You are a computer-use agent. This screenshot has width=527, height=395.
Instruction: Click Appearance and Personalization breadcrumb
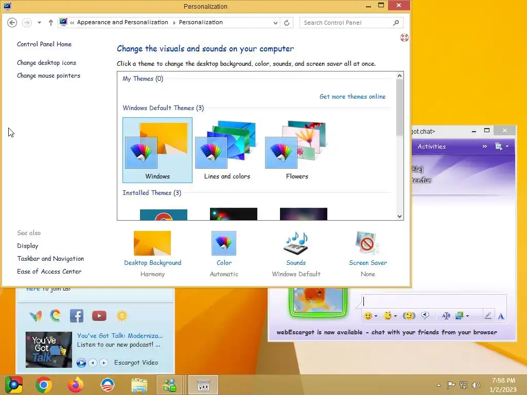(122, 22)
